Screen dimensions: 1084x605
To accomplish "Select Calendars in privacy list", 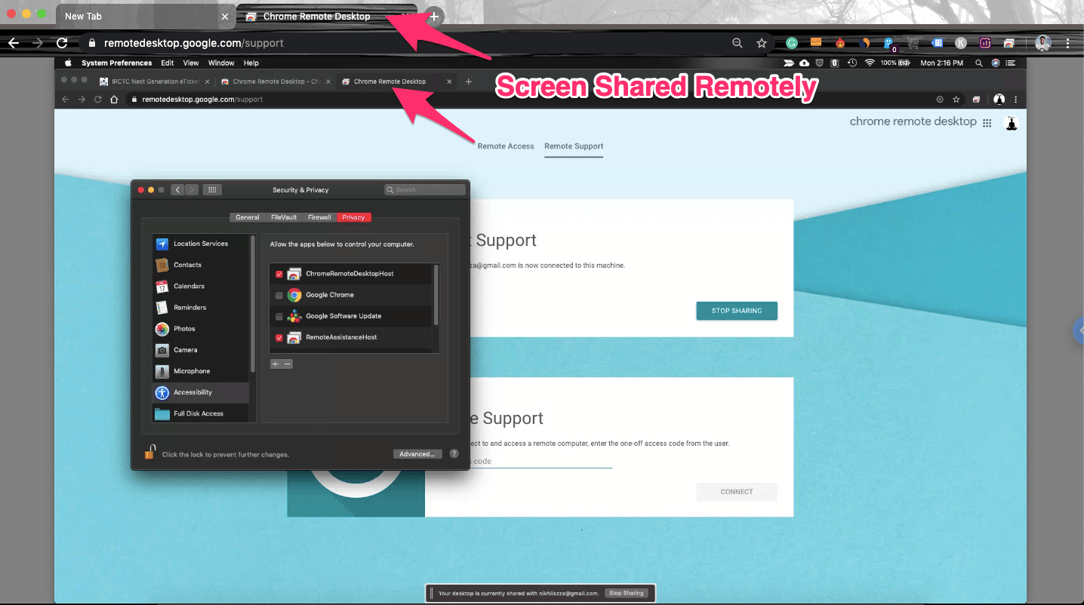I will pyautogui.click(x=201, y=286).
